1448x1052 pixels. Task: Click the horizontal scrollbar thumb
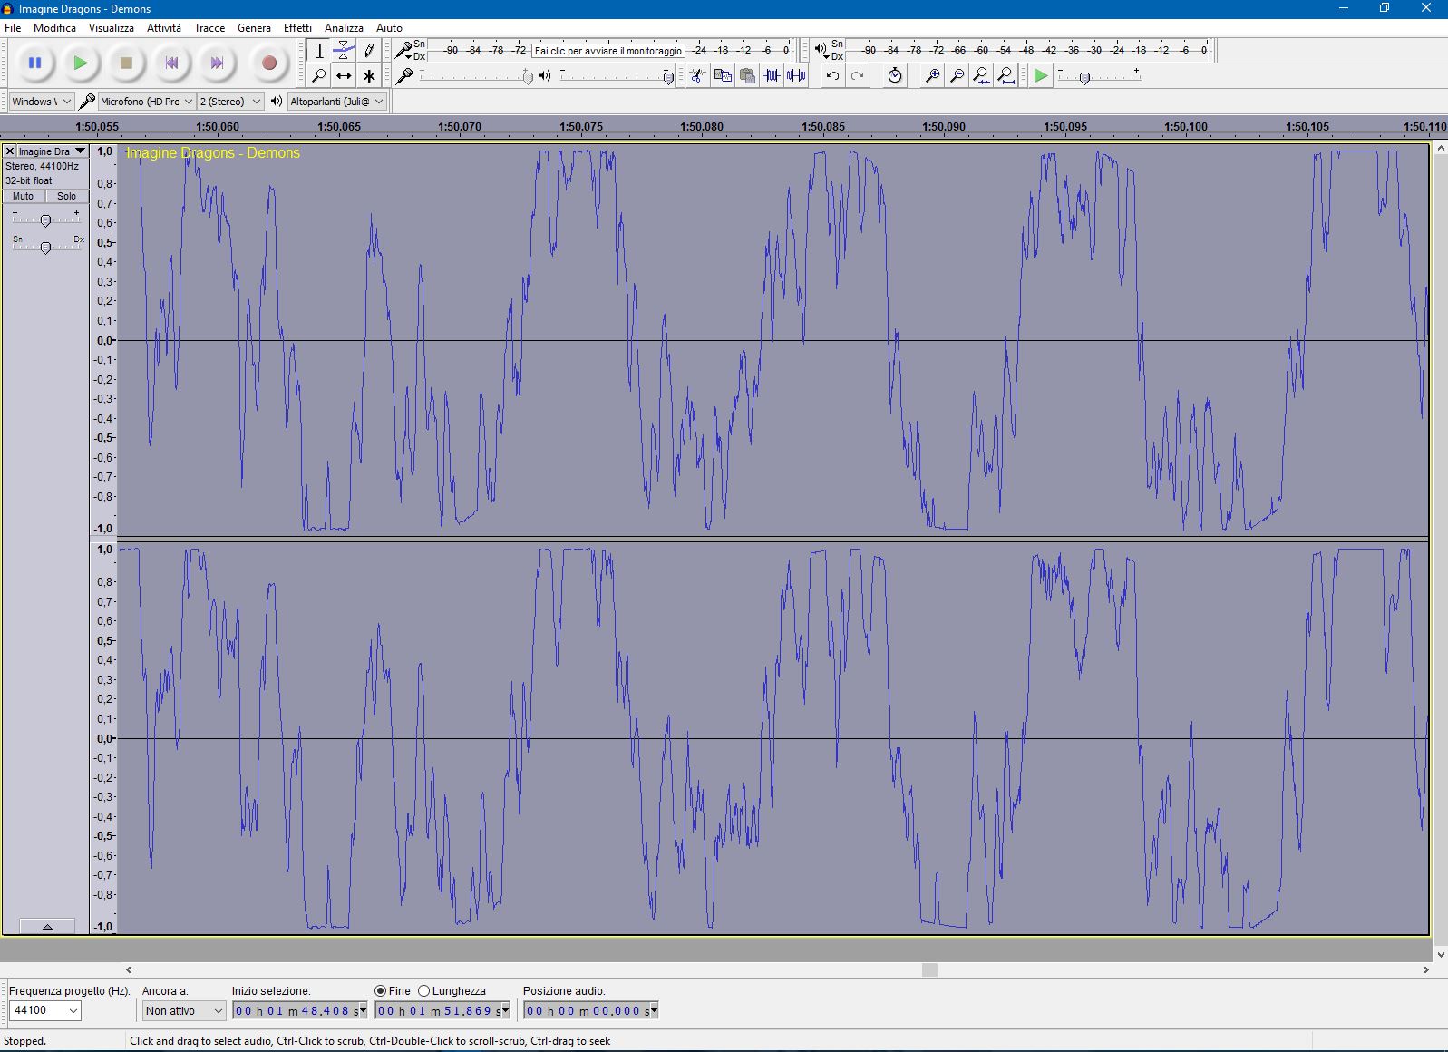tap(929, 969)
